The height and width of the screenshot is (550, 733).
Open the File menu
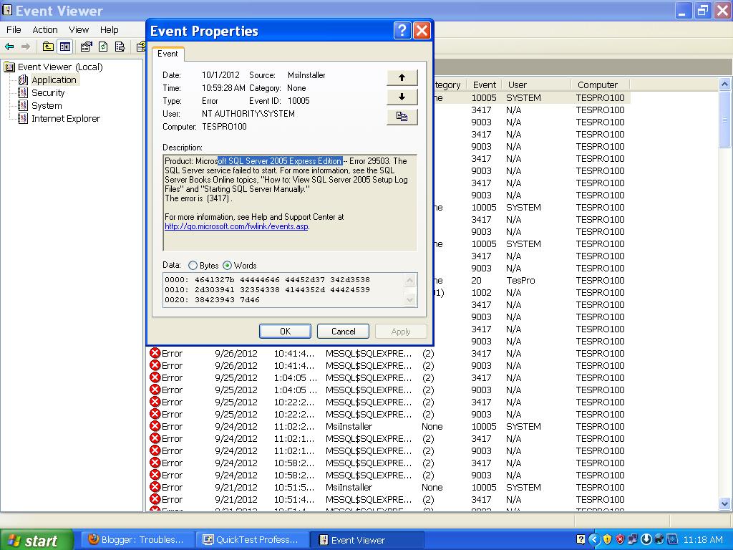pyautogui.click(x=14, y=29)
